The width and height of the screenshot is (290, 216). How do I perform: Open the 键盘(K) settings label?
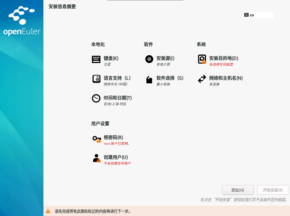point(111,58)
